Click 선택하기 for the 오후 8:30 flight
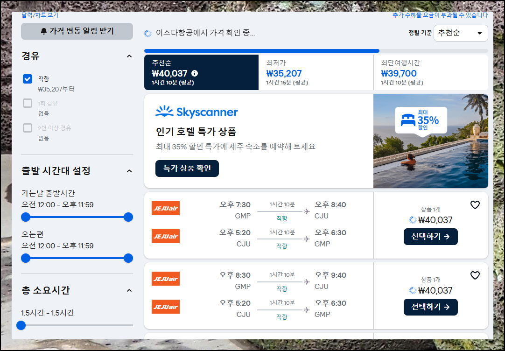 tap(431, 307)
